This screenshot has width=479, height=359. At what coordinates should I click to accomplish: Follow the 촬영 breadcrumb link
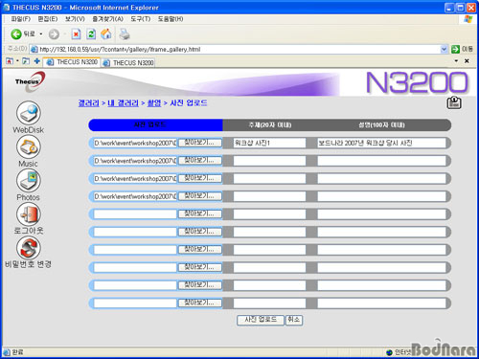point(154,102)
